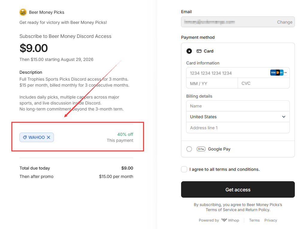Check the agree to terms checkbox
This screenshot has width=308, height=229.
[x=184, y=169]
